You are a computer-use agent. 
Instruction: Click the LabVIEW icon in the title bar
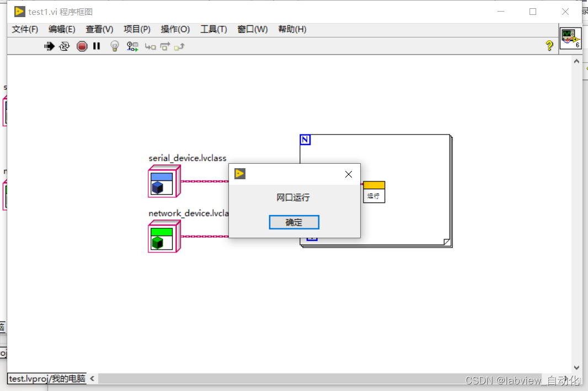tap(19, 12)
